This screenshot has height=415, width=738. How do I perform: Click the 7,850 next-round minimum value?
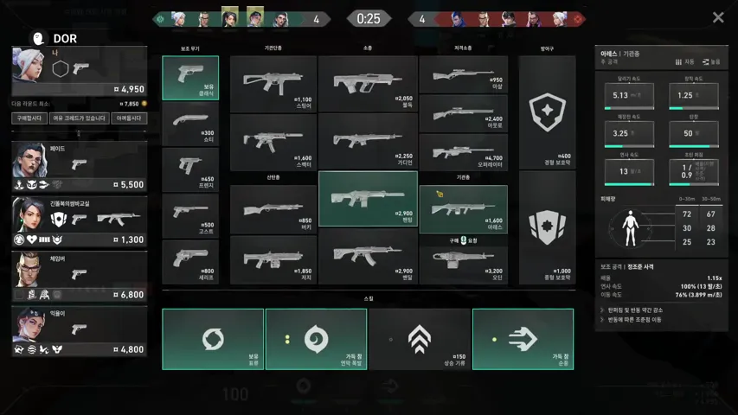pyautogui.click(x=130, y=104)
